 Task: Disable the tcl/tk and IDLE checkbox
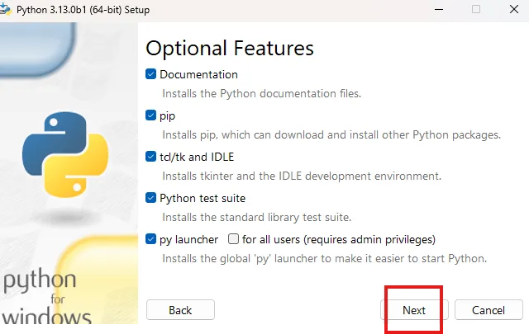click(x=150, y=157)
